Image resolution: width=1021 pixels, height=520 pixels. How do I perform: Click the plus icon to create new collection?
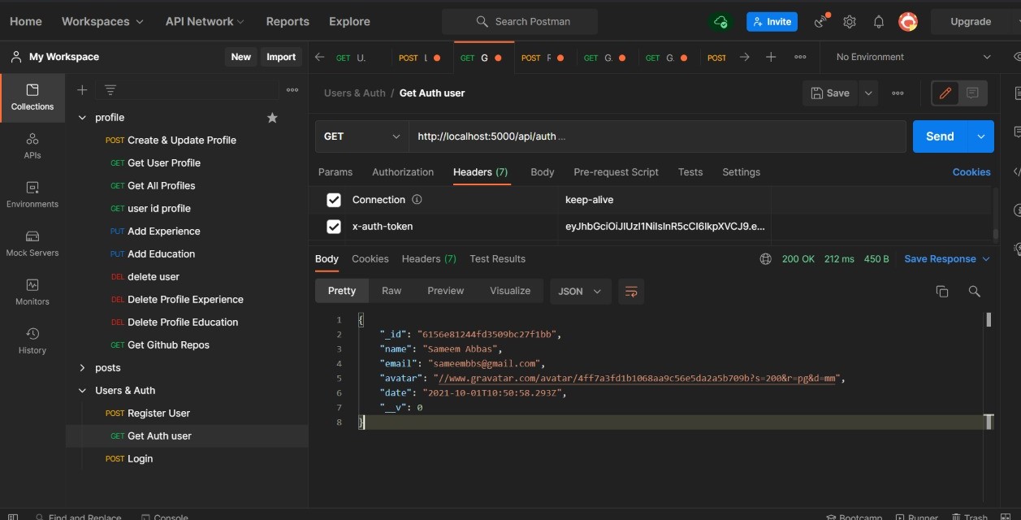pyautogui.click(x=82, y=90)
